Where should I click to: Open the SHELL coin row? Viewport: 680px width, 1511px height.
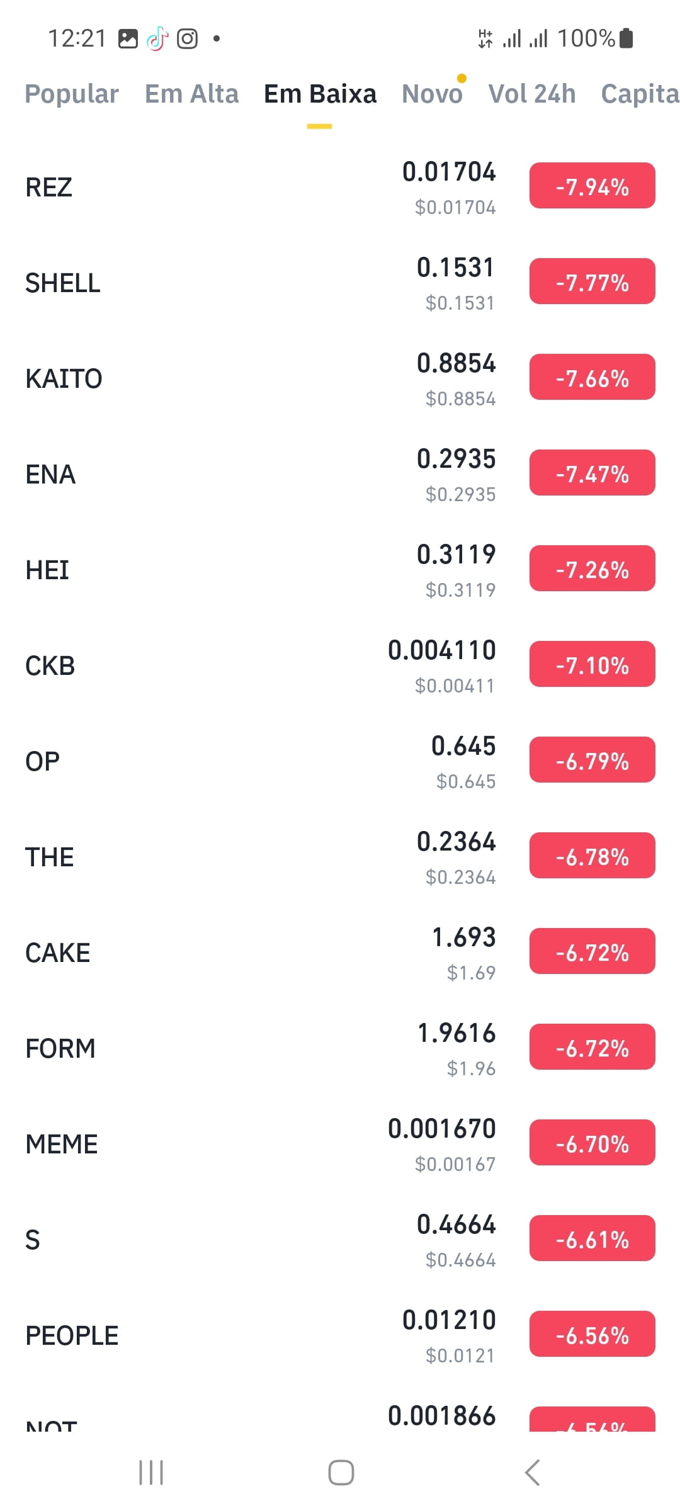[x=340, y=283]
